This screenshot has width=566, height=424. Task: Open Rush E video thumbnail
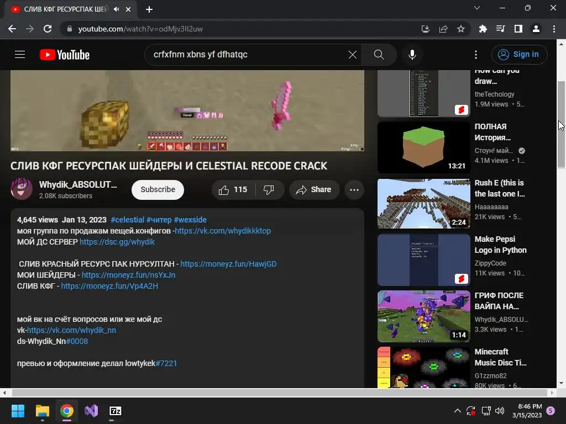[424, 204]
